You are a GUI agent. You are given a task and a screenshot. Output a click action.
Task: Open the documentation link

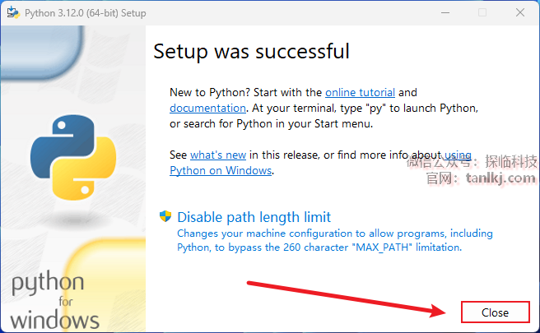coord(207,108)
